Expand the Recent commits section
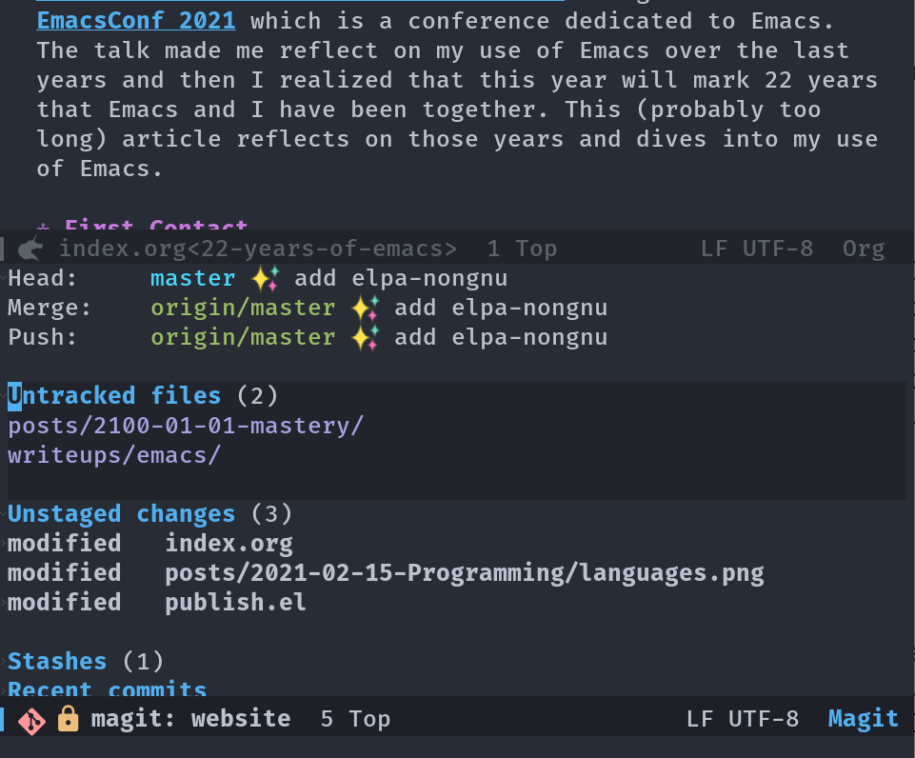Image resolution: width=915 pixels, height=758 pixels. [108, 688]
